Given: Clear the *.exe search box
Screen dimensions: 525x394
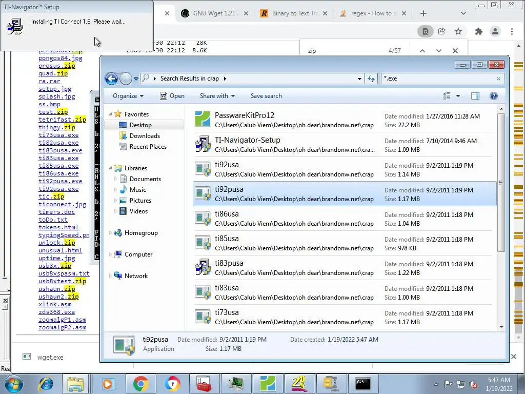Looking at the screenshot, I should [498, 78].
